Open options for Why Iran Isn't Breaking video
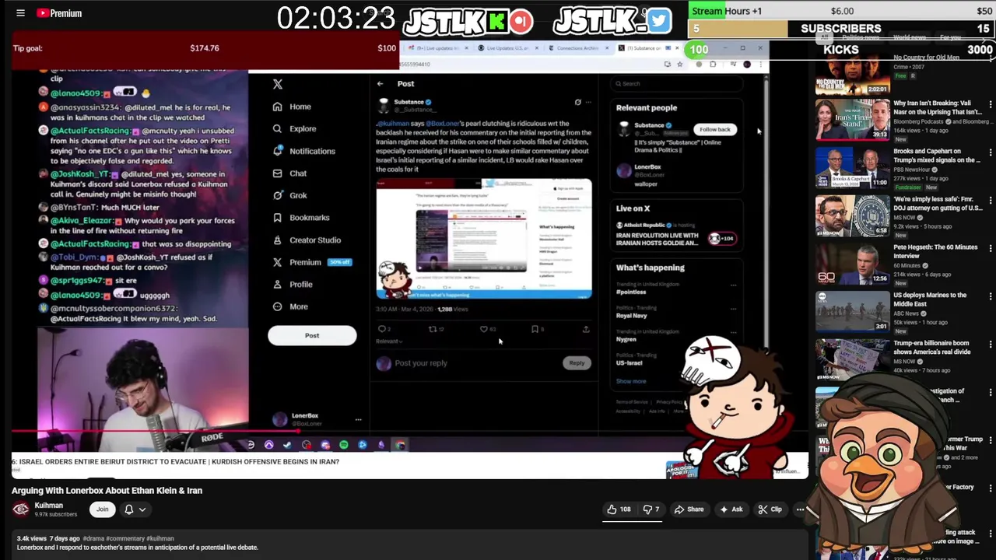The width and height of the screenshot is (996, 560). coord(991,104)
